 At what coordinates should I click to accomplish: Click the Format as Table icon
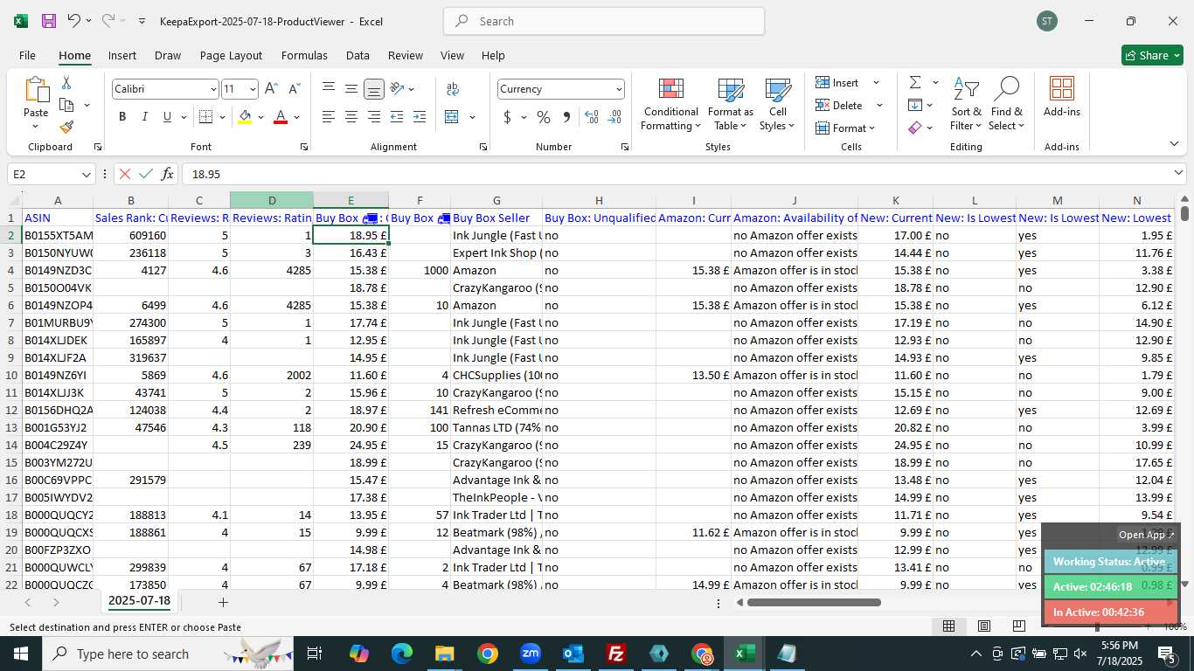[x=731, y=89]
